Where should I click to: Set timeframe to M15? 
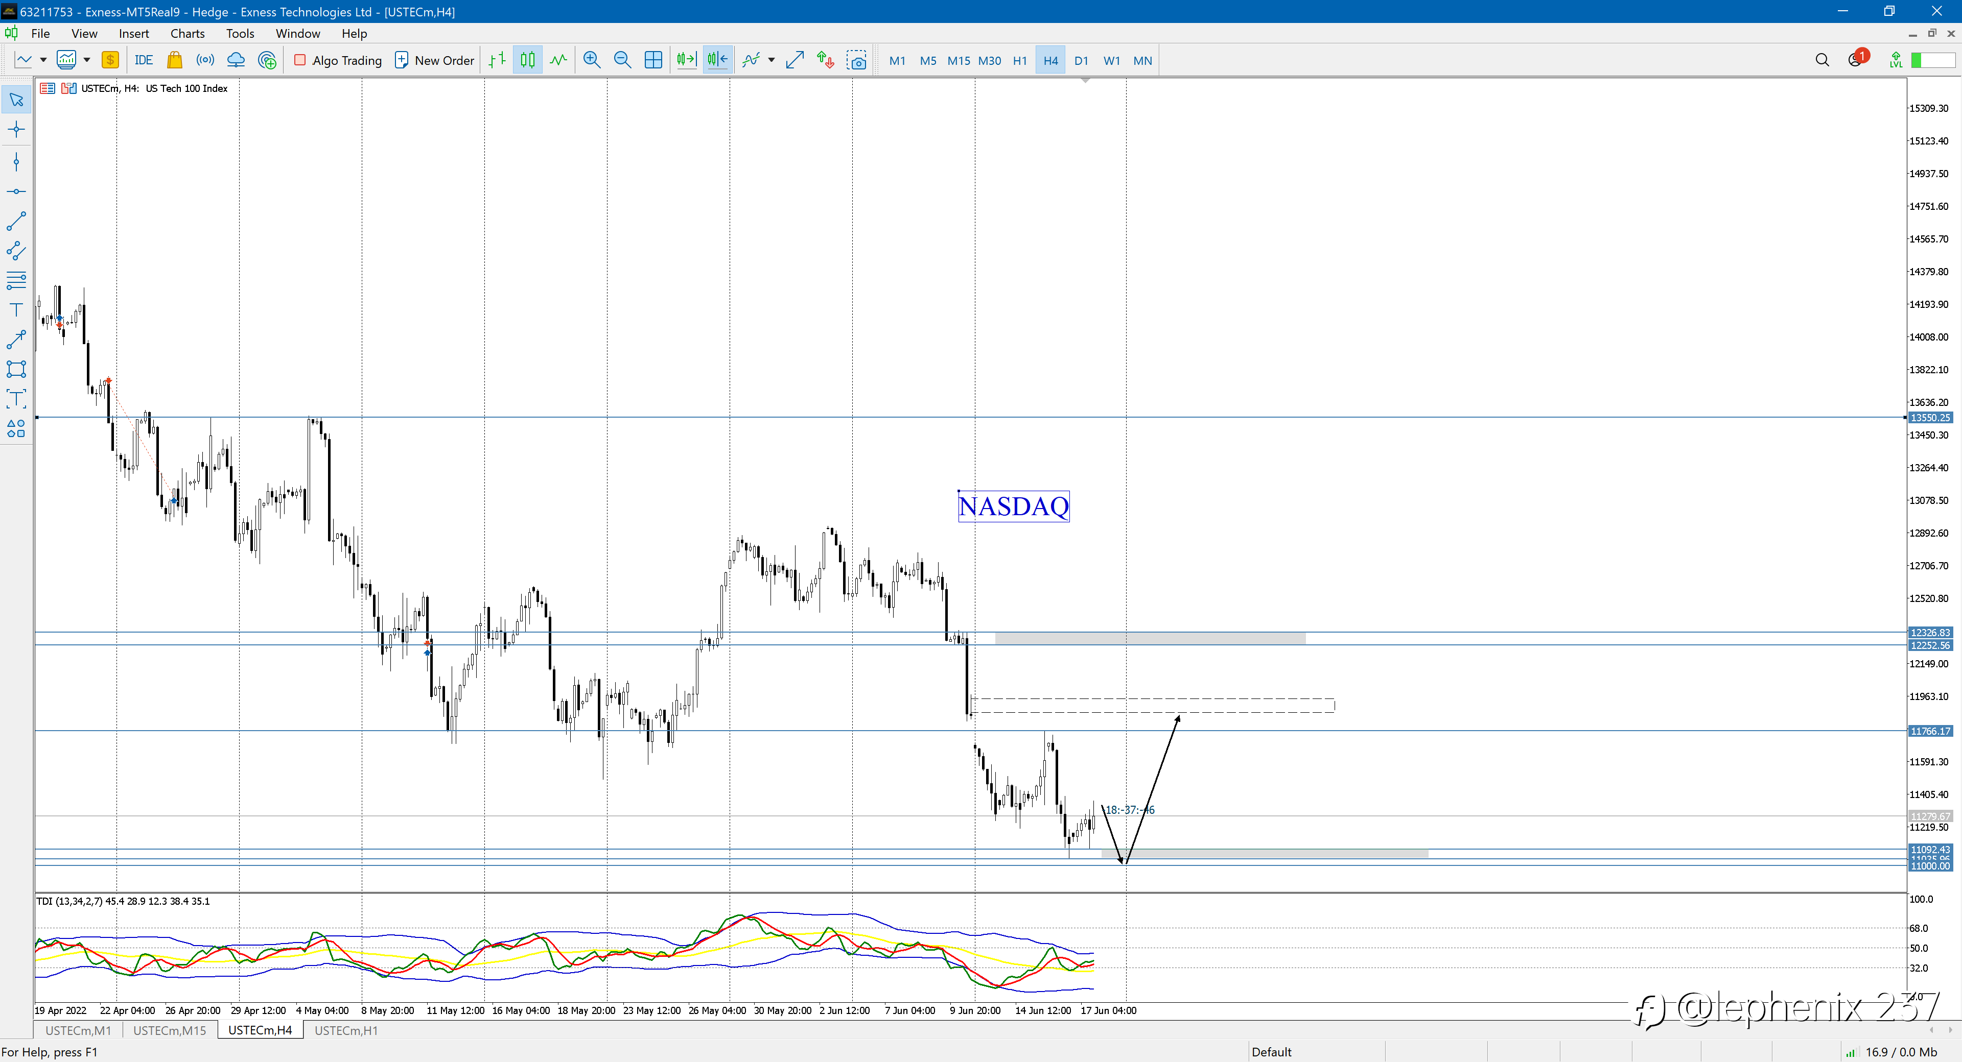coord(958,60)
